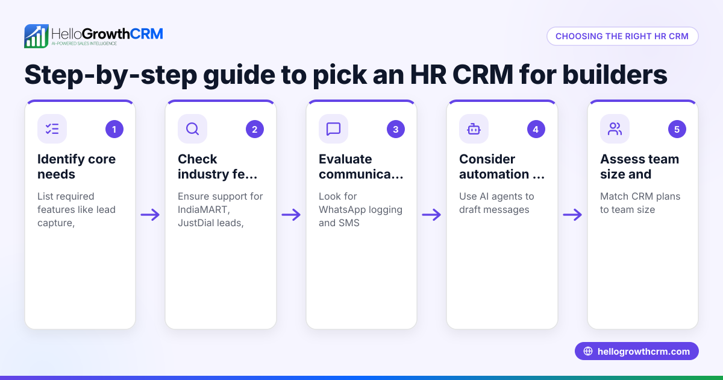This screenshot has height=380, width=723.
Task: Click the HelloGrowthCRM bar chart logo
Action: coord(36,36)
